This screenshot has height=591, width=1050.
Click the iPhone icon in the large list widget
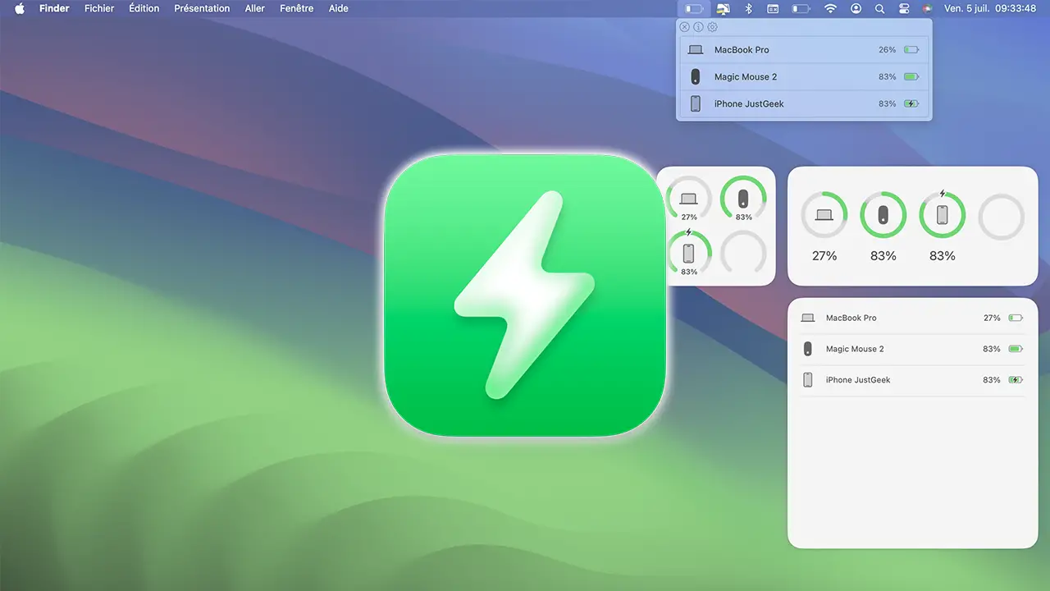[808, 380]
